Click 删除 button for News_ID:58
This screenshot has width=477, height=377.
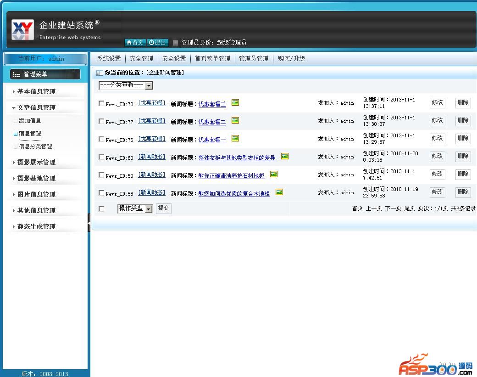click(463, 192)
